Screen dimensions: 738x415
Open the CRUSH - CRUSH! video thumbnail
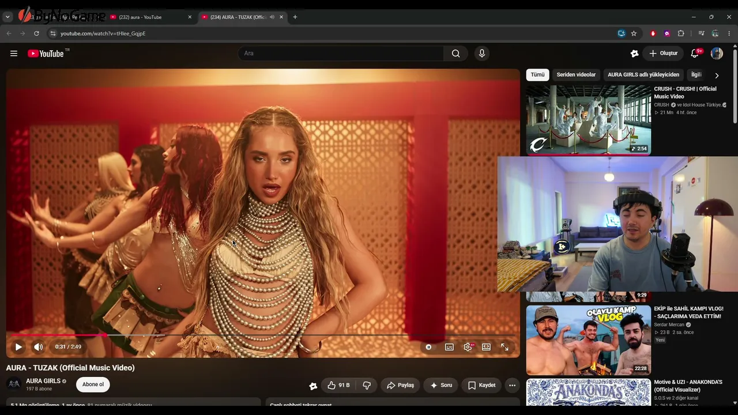point(589,120)
